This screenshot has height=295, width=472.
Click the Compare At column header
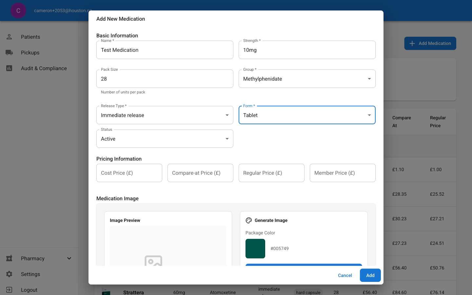[402, 122]
